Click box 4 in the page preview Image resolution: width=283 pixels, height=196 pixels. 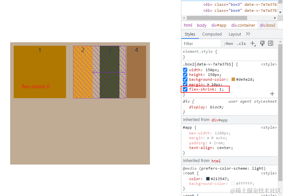[x=136, y=72]
